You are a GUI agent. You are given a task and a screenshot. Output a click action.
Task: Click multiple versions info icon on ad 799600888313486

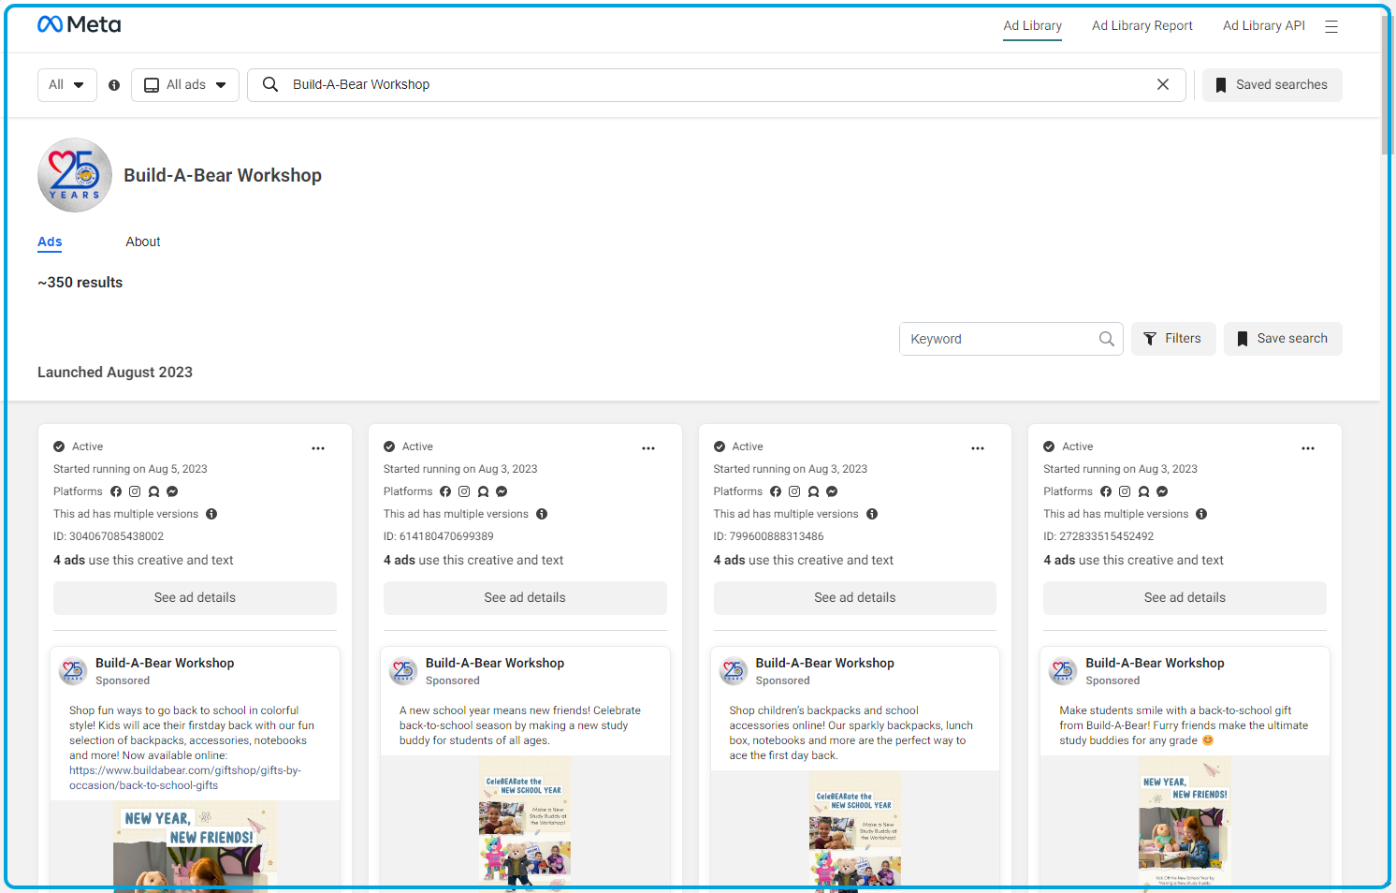click(x=872, y=514)
